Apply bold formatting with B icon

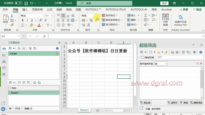[x=23, y=21]
